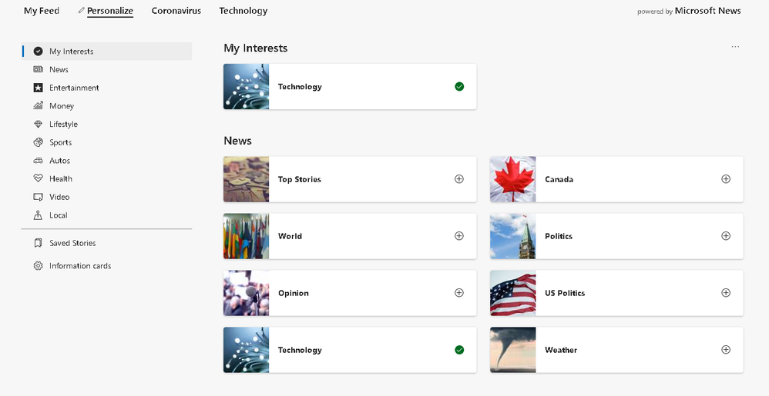Click the World card title

[x=290, y=236]
